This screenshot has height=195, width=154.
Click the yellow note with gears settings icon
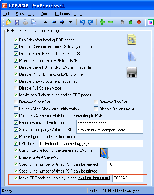pyautogui.click(x=131, y=39)
